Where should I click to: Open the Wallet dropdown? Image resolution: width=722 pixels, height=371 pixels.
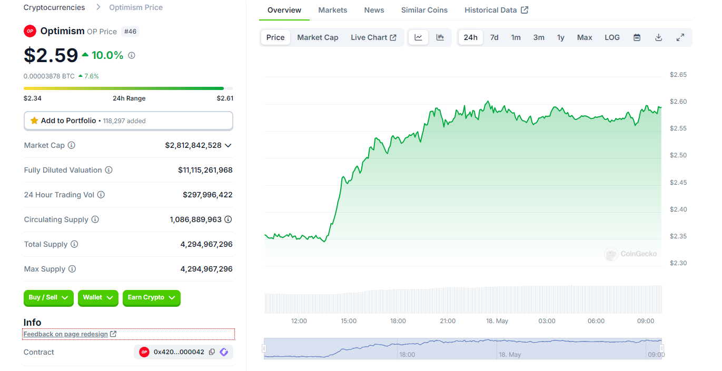point(98,298)
